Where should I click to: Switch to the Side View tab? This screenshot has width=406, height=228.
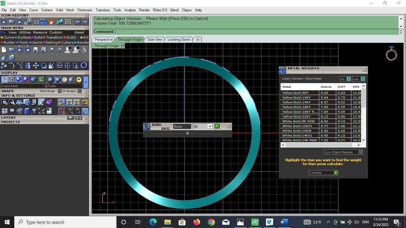[155, 39]
